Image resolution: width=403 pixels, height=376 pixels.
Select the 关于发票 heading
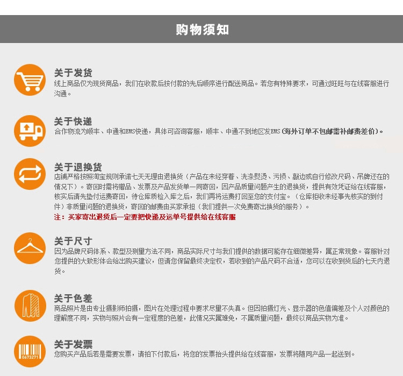click(73, 344)
